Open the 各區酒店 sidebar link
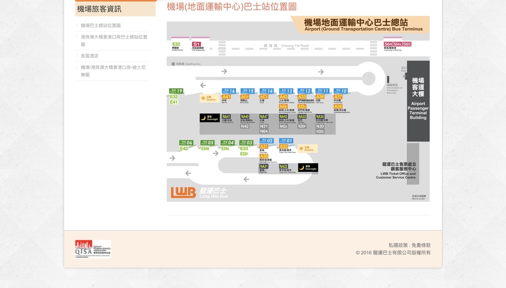The height and width of the screenshot is (288, 506). point(90,56)
